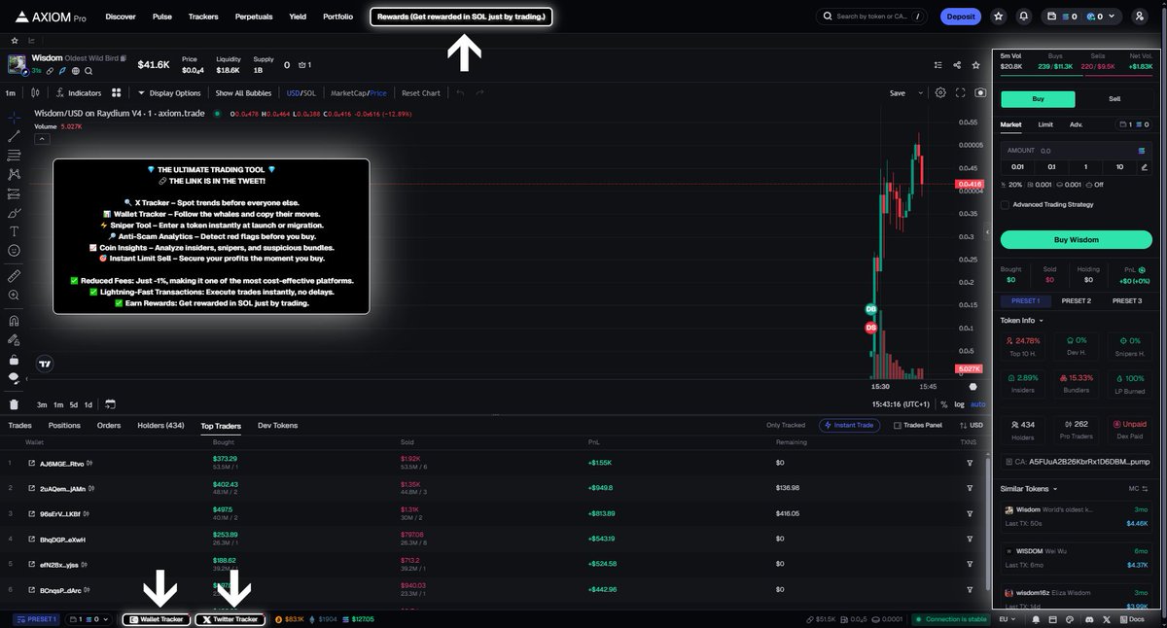This screenshot has width=1167, height=628.
Task: Click the AMOUNT input field
Action: [x=1077, y=151]
